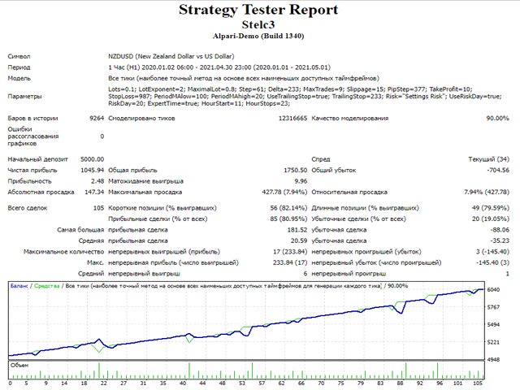The image size is (520, 390).
Task: Select gross profit value 1750.50
Action: tap(295, 170)
